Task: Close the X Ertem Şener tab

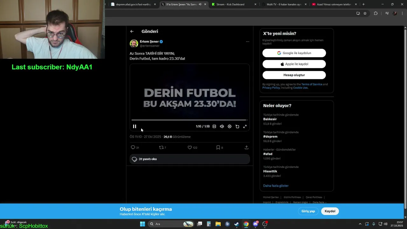Action: pos(205,4)
